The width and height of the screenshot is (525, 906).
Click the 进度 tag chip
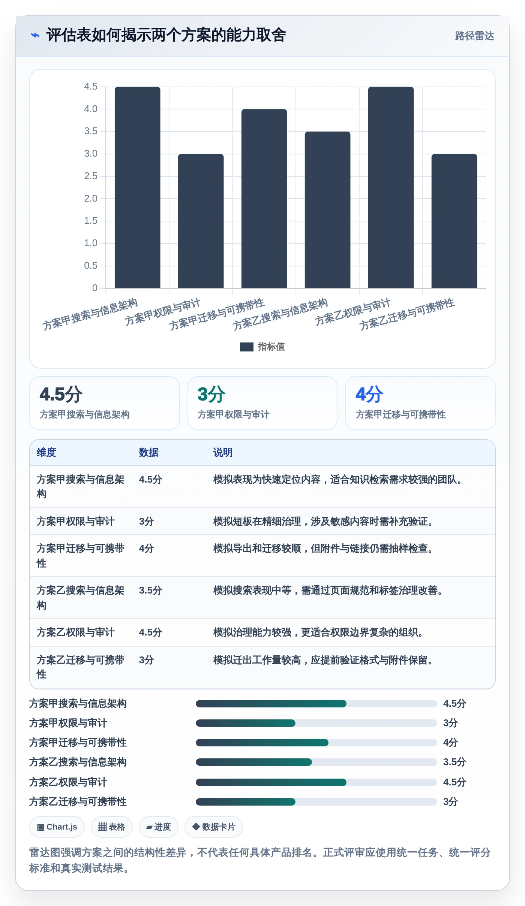point(158,827)
